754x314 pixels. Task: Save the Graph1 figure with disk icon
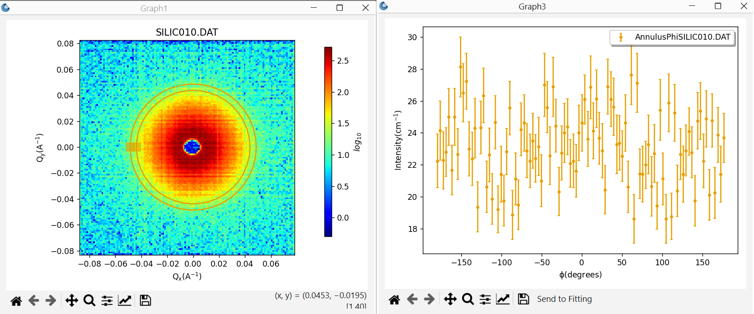point(145,300)
